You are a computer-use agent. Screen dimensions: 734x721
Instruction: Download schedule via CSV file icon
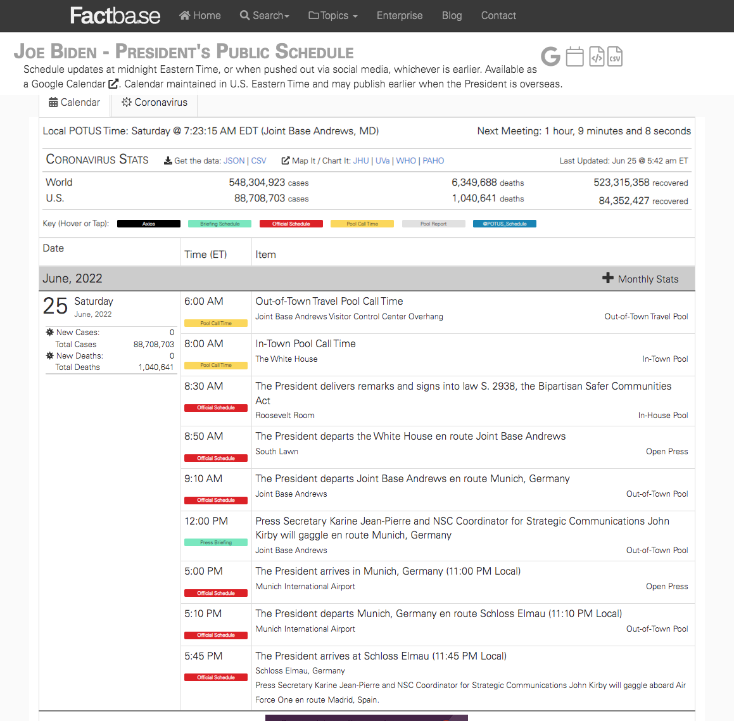click(615, 56)
